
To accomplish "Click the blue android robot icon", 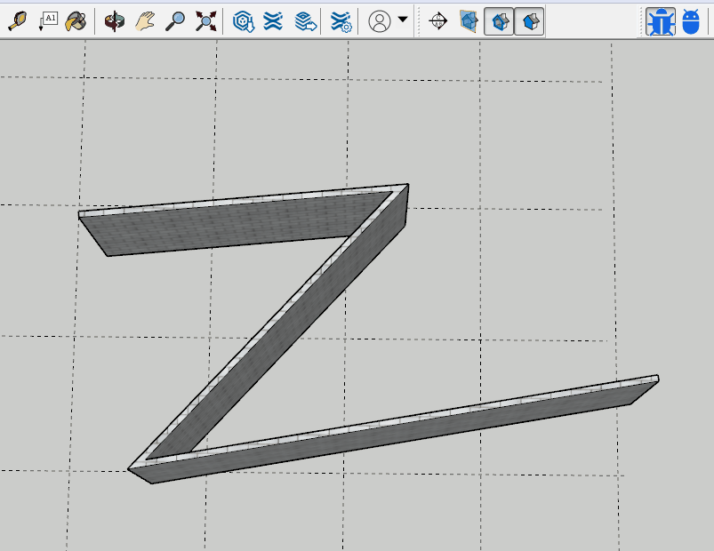I will [x=691, y=21].
